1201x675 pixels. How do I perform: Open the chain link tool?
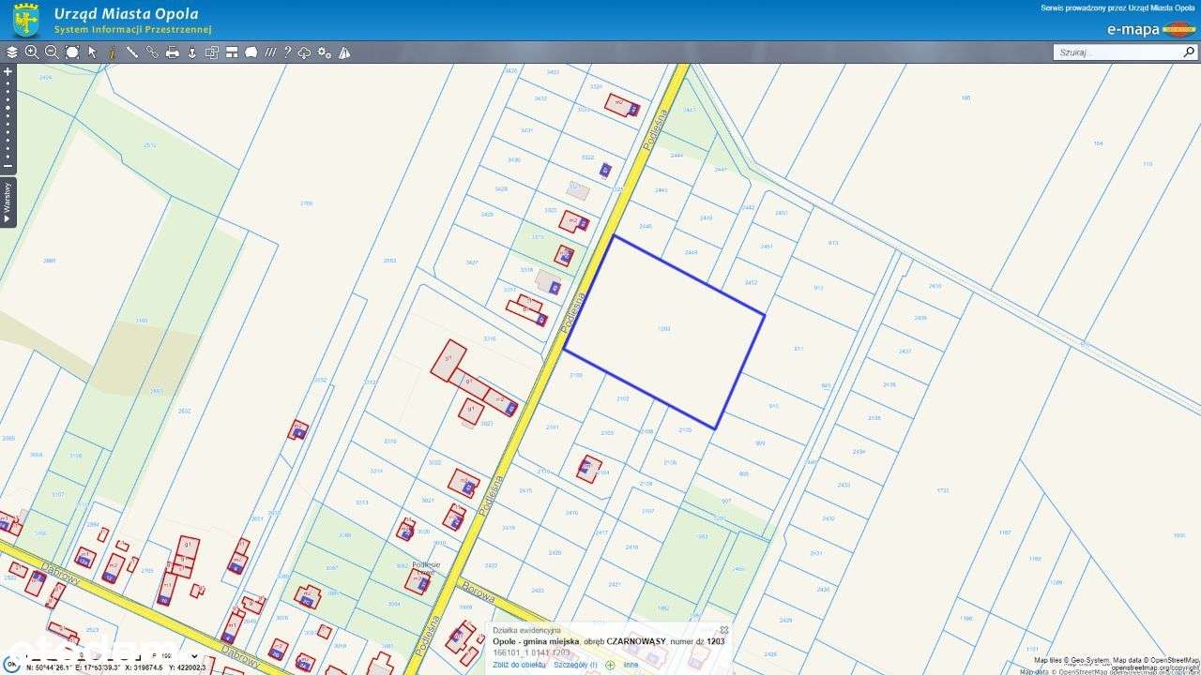(x=152, y=52)
